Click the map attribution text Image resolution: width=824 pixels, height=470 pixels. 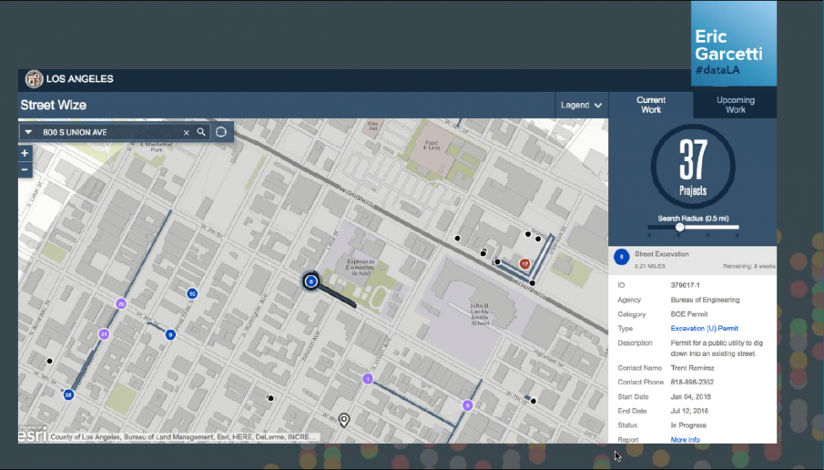[x=183, y=437]
